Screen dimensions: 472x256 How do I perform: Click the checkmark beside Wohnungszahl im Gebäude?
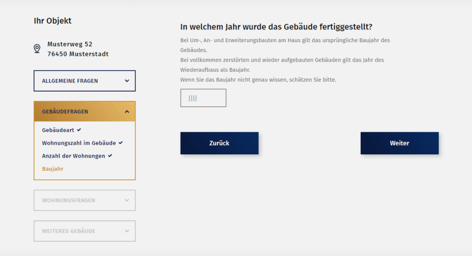click(x=121, y=143)
